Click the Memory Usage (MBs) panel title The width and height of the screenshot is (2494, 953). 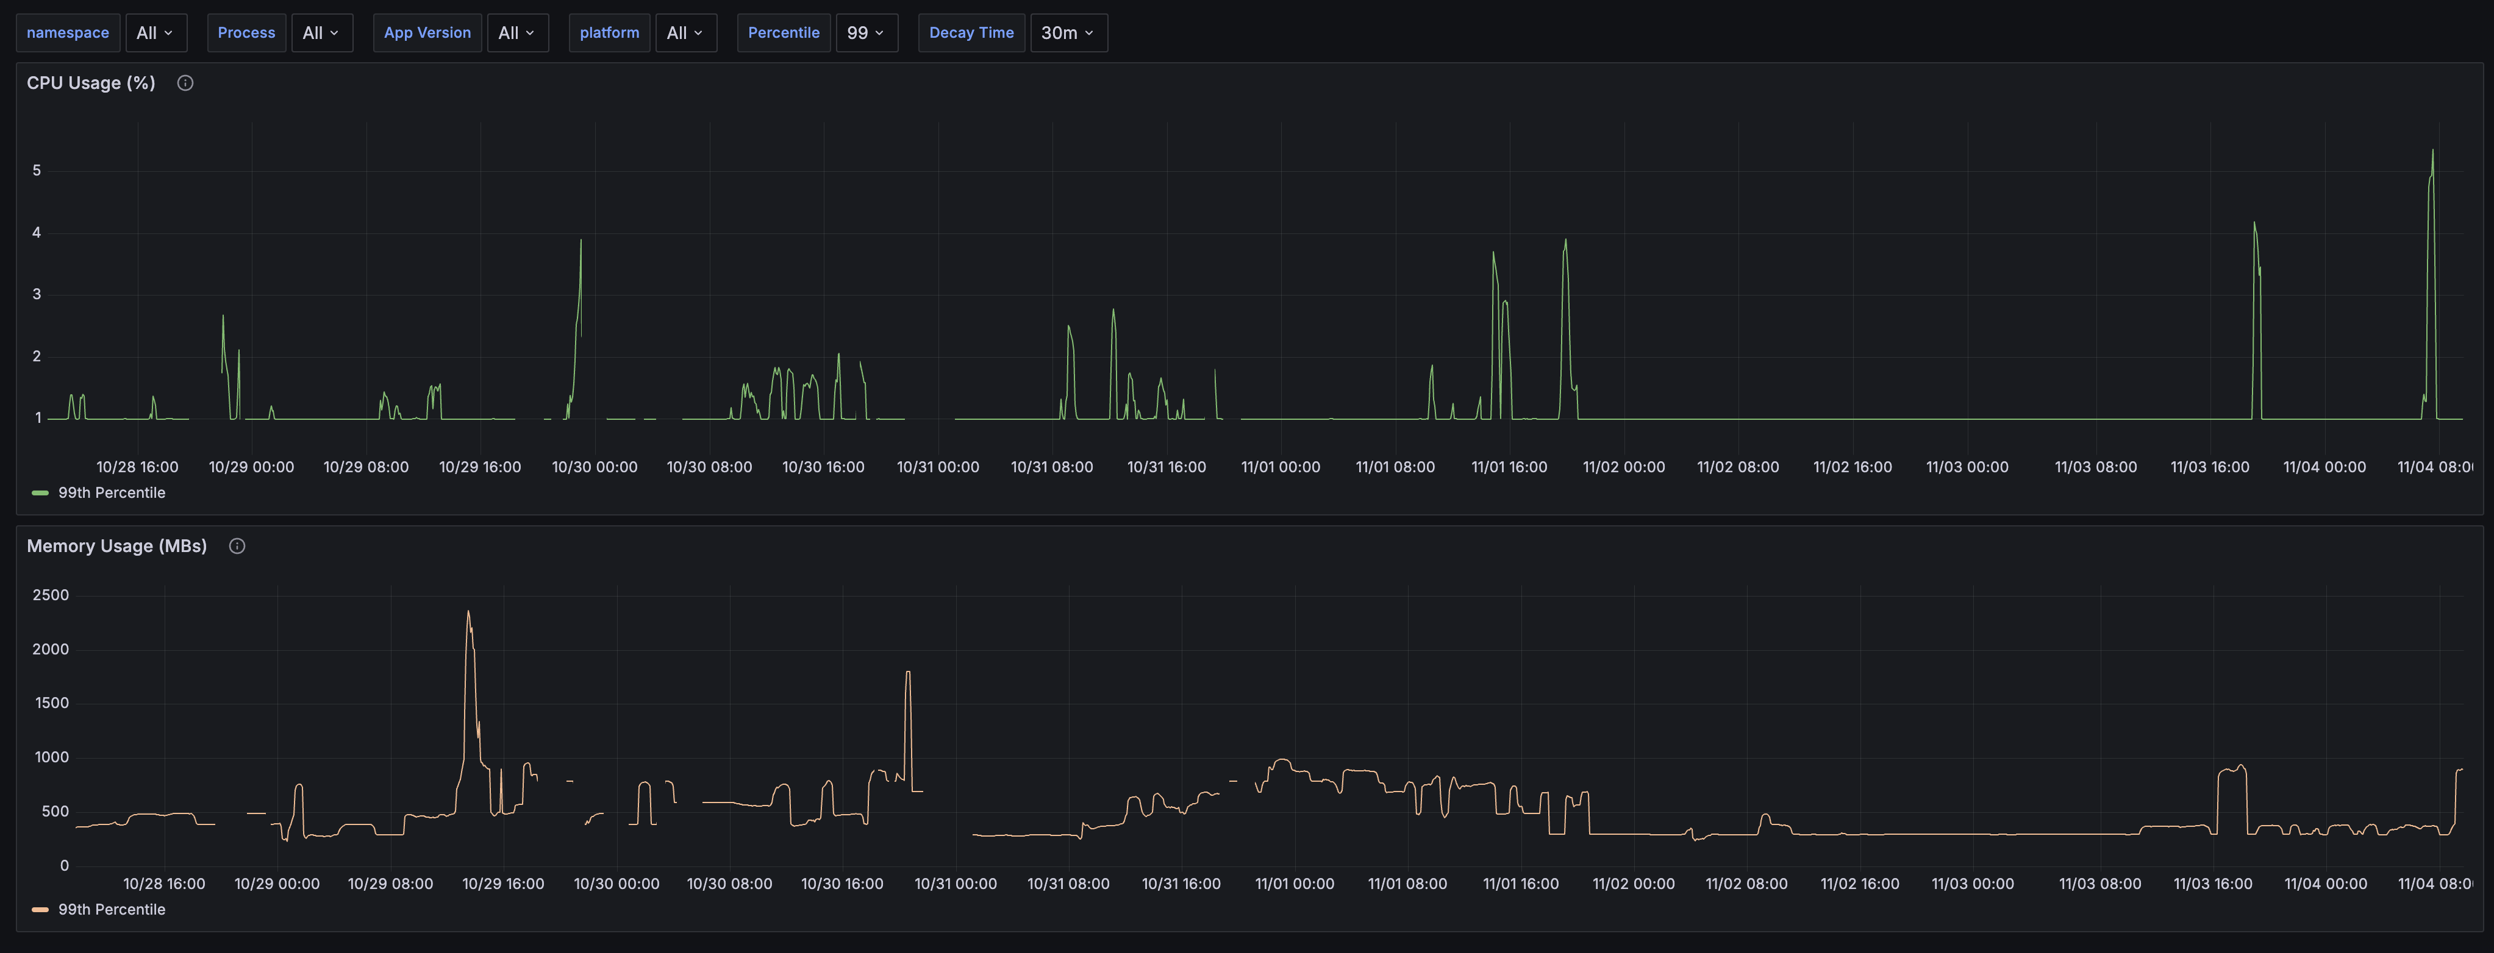[117, 547]
